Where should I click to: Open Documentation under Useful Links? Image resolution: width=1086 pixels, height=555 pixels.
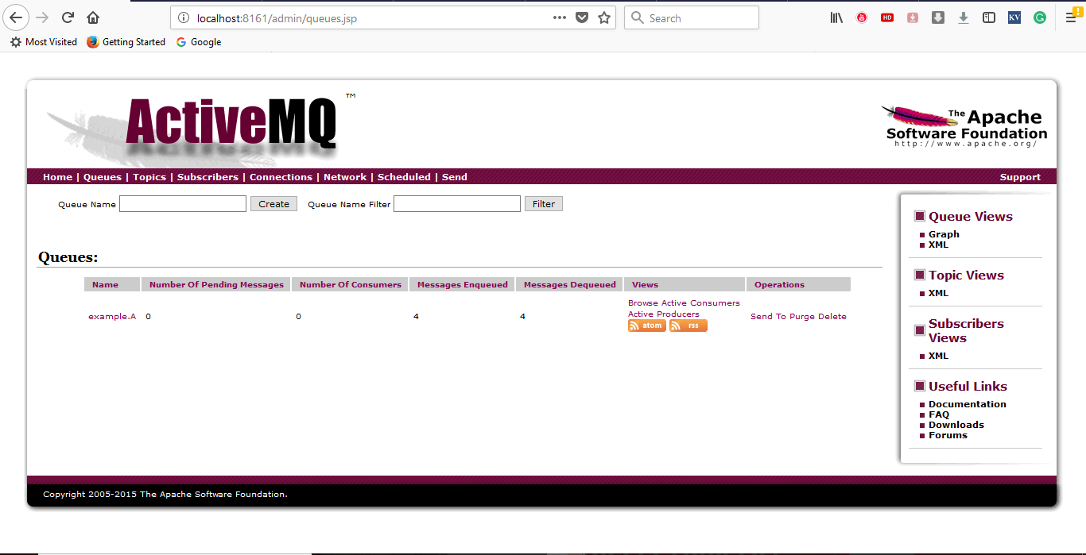[x=968, y=404]
